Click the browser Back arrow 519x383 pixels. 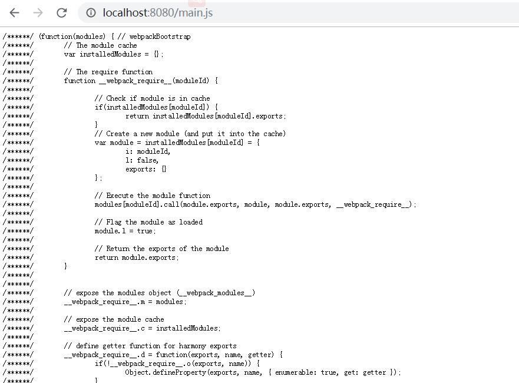click(x=15, y=13)
